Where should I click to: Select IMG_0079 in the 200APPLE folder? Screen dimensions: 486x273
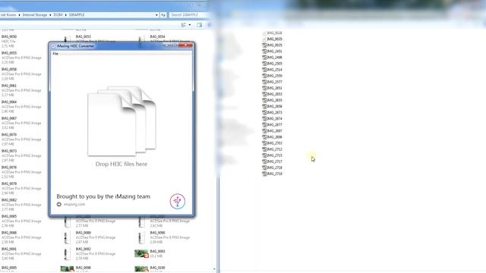point(21,188)
